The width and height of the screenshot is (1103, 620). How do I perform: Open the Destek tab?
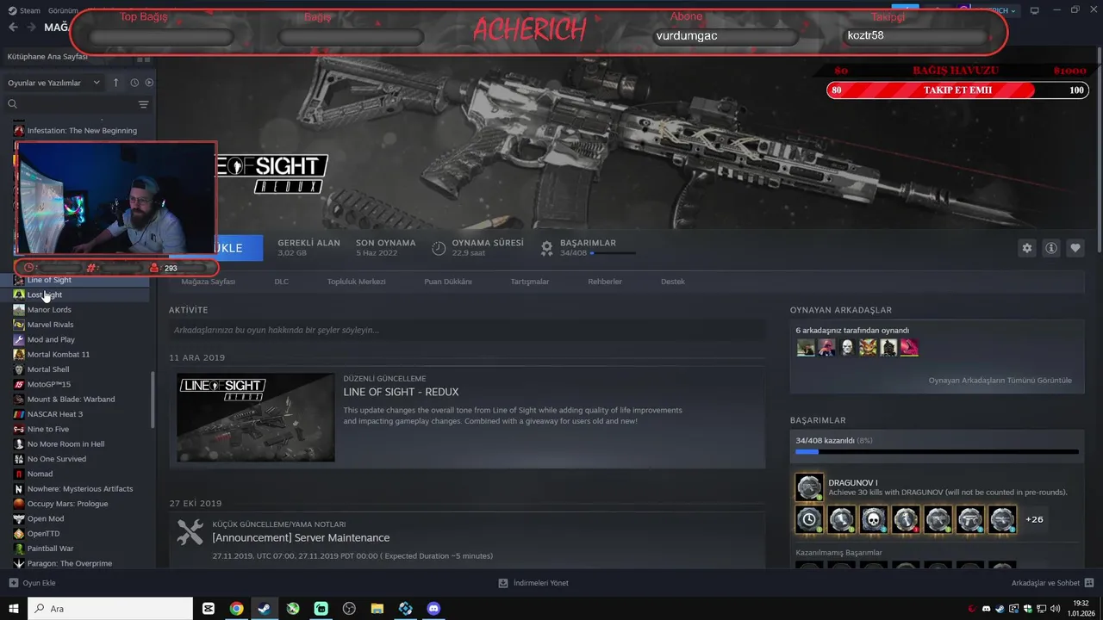[x=673, y=282]
